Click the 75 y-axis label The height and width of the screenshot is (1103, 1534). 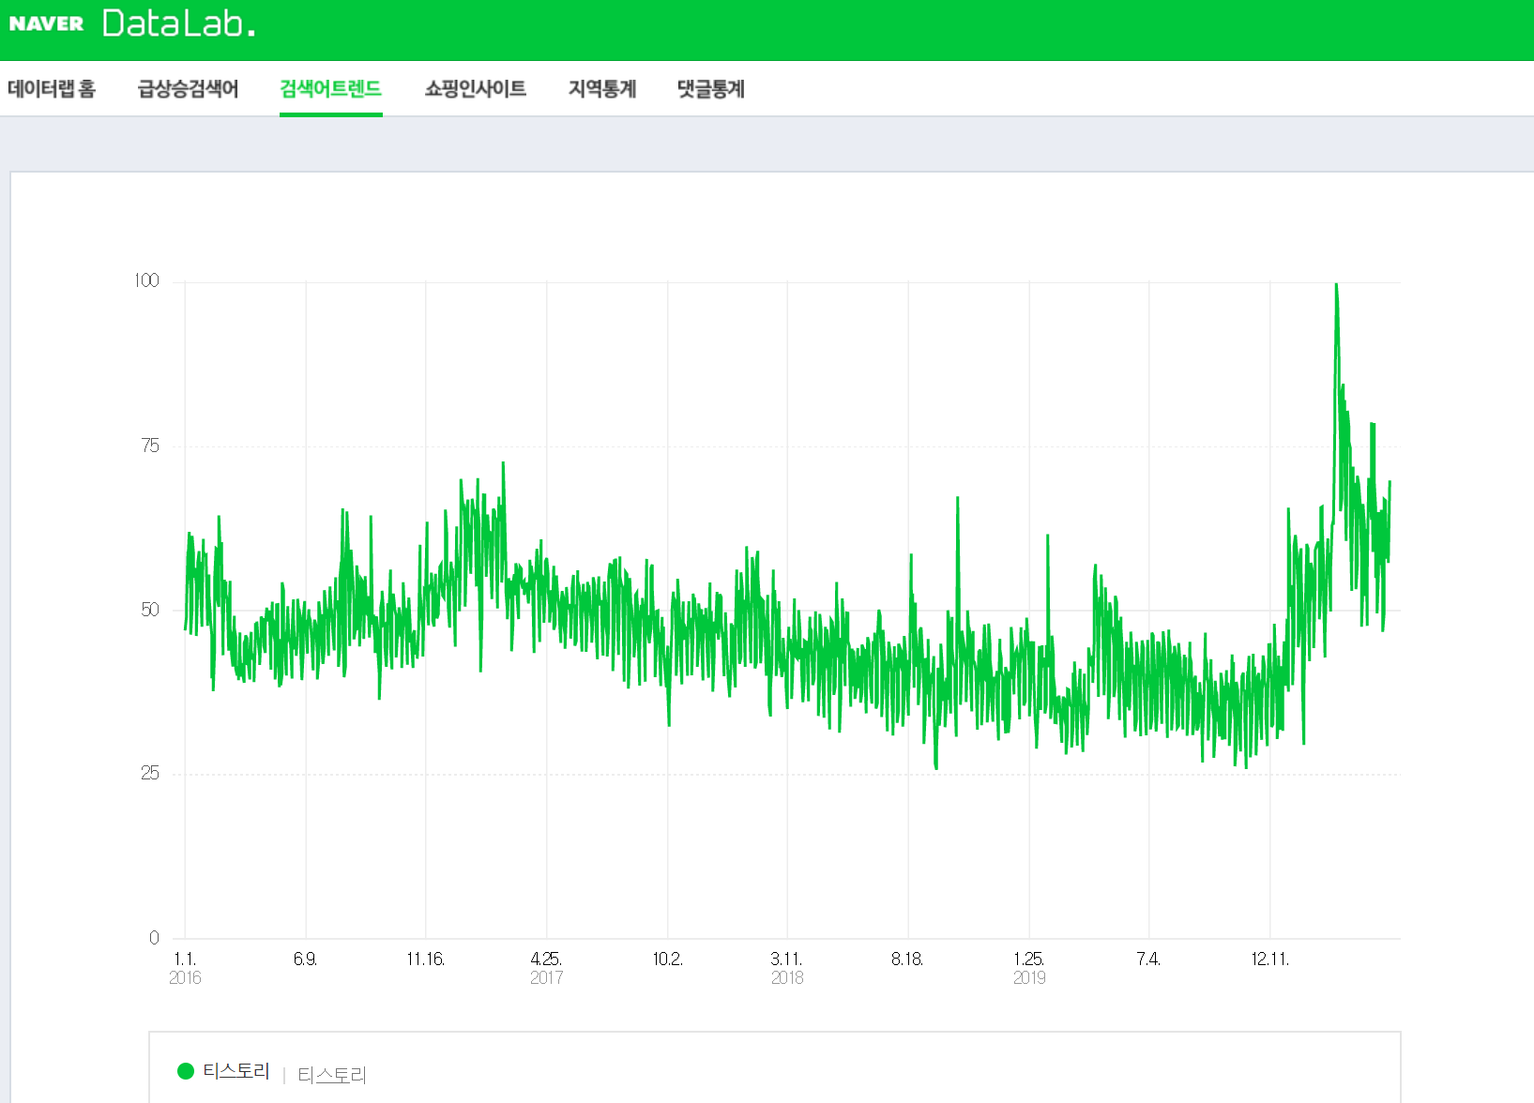coord(150,446)
